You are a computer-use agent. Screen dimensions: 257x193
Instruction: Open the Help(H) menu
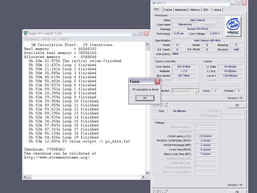(x=64, y=39)
